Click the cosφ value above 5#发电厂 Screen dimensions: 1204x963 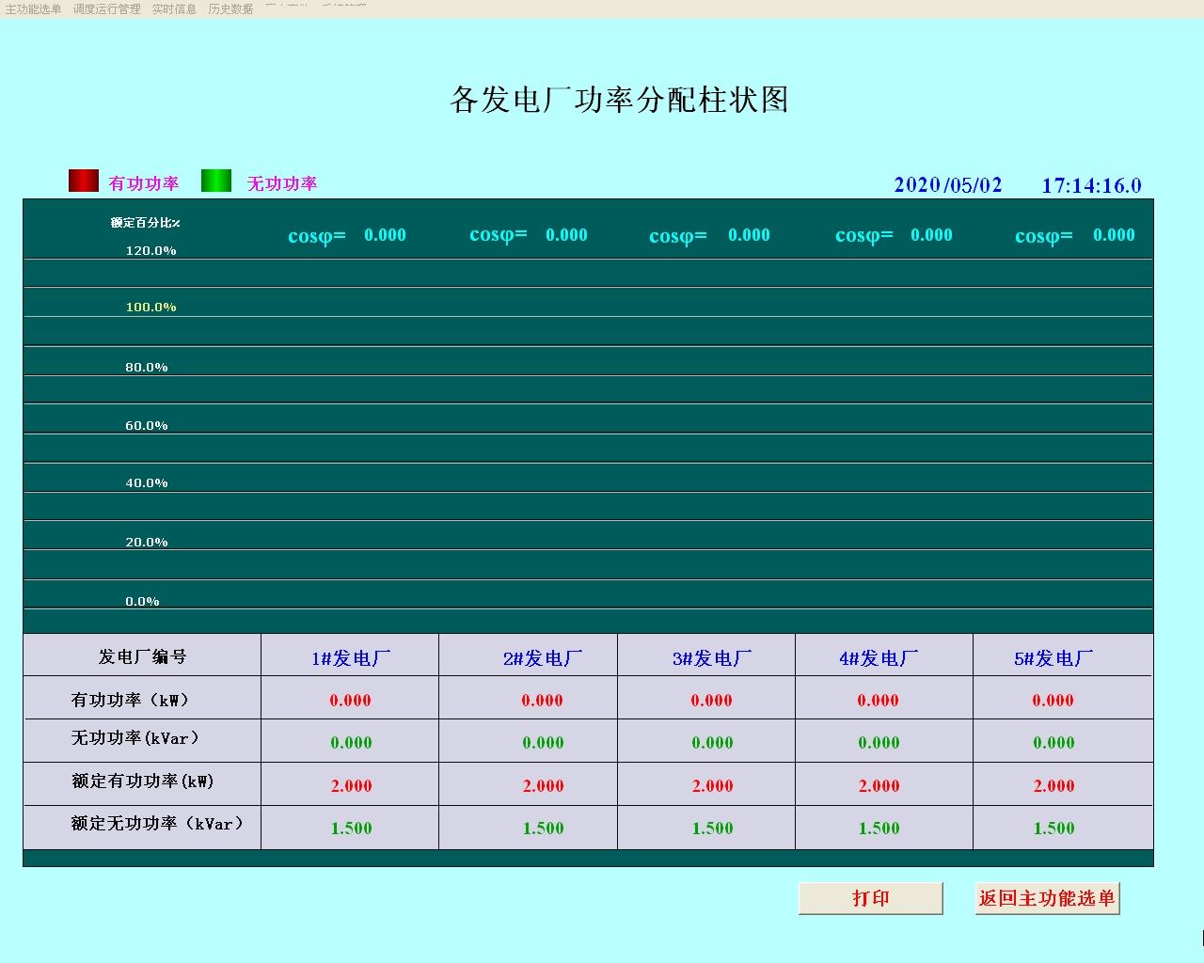pos(1114,235)
